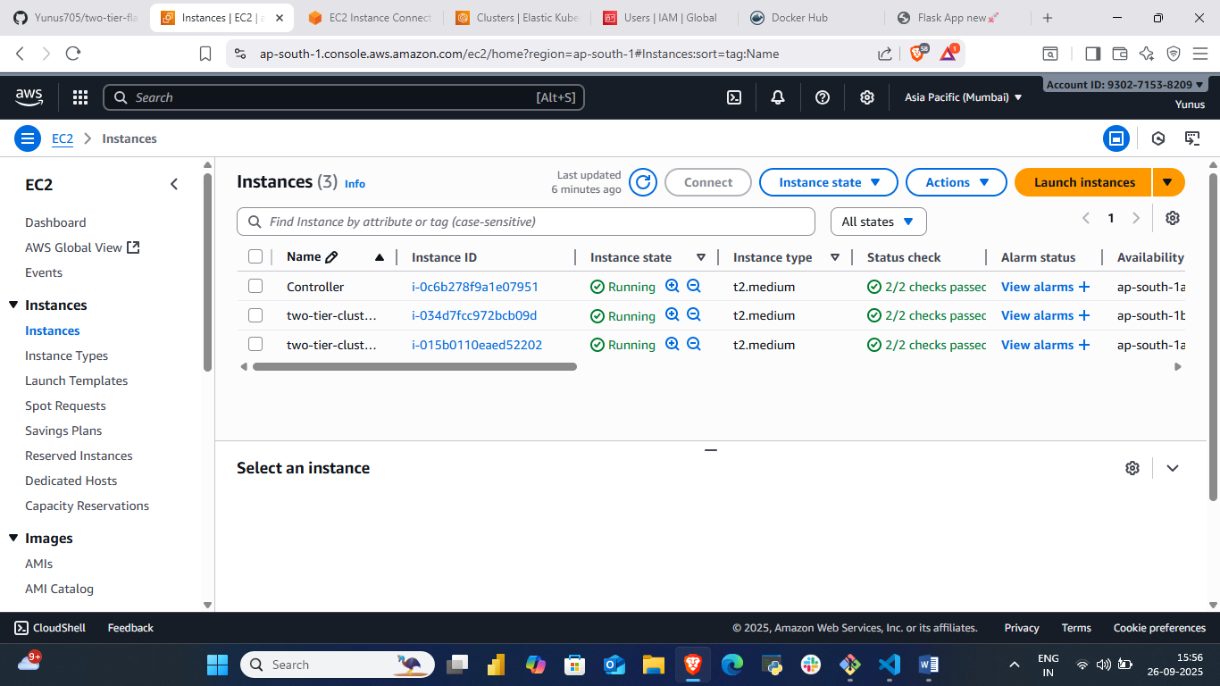Viewport: 1220px width, 686px height.
Task: Open Launch Templates in the sidebar
Action: (76, 381)
